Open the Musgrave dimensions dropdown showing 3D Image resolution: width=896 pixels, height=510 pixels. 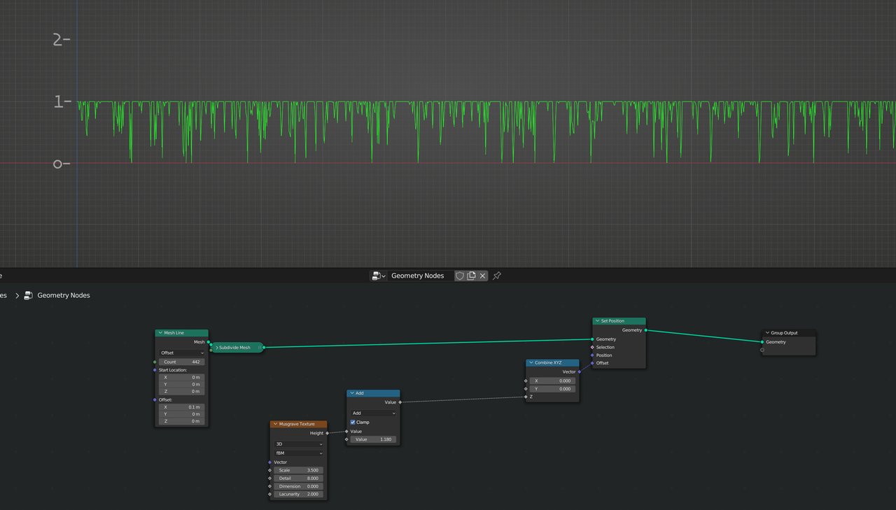click(x=299, y=444)
